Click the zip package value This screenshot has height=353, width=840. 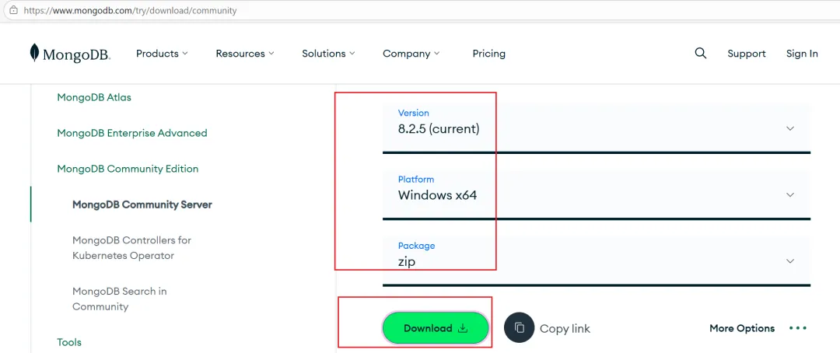[x=407, y=262]
